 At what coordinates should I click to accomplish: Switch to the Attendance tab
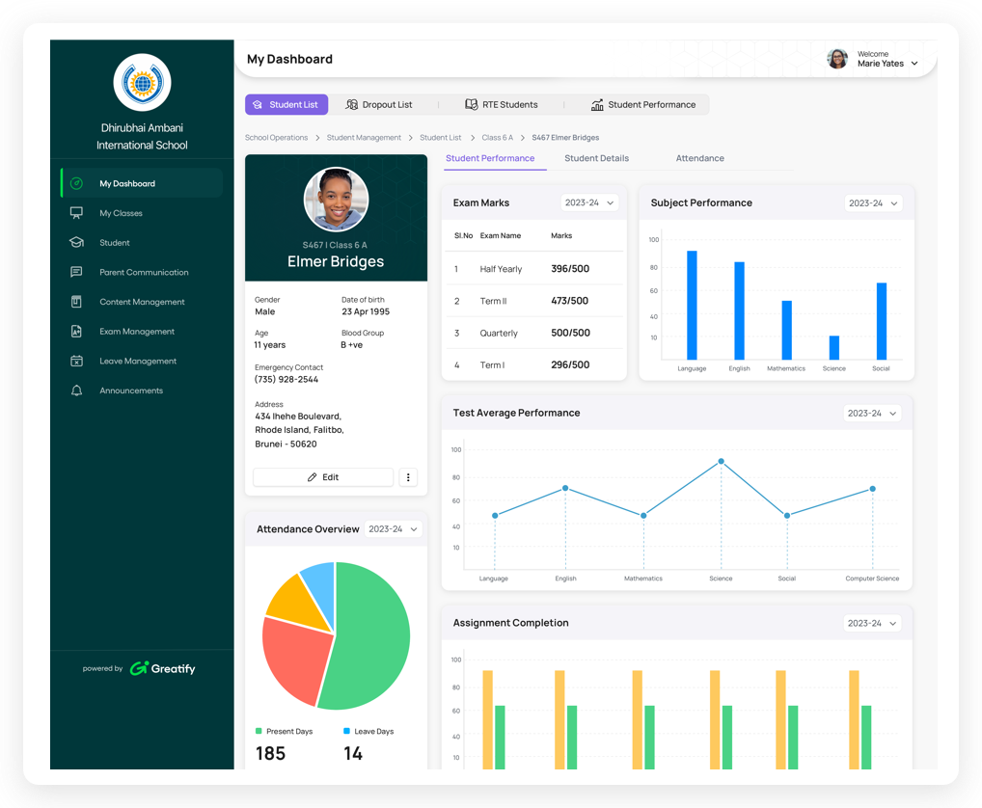(x=699, y=158)
